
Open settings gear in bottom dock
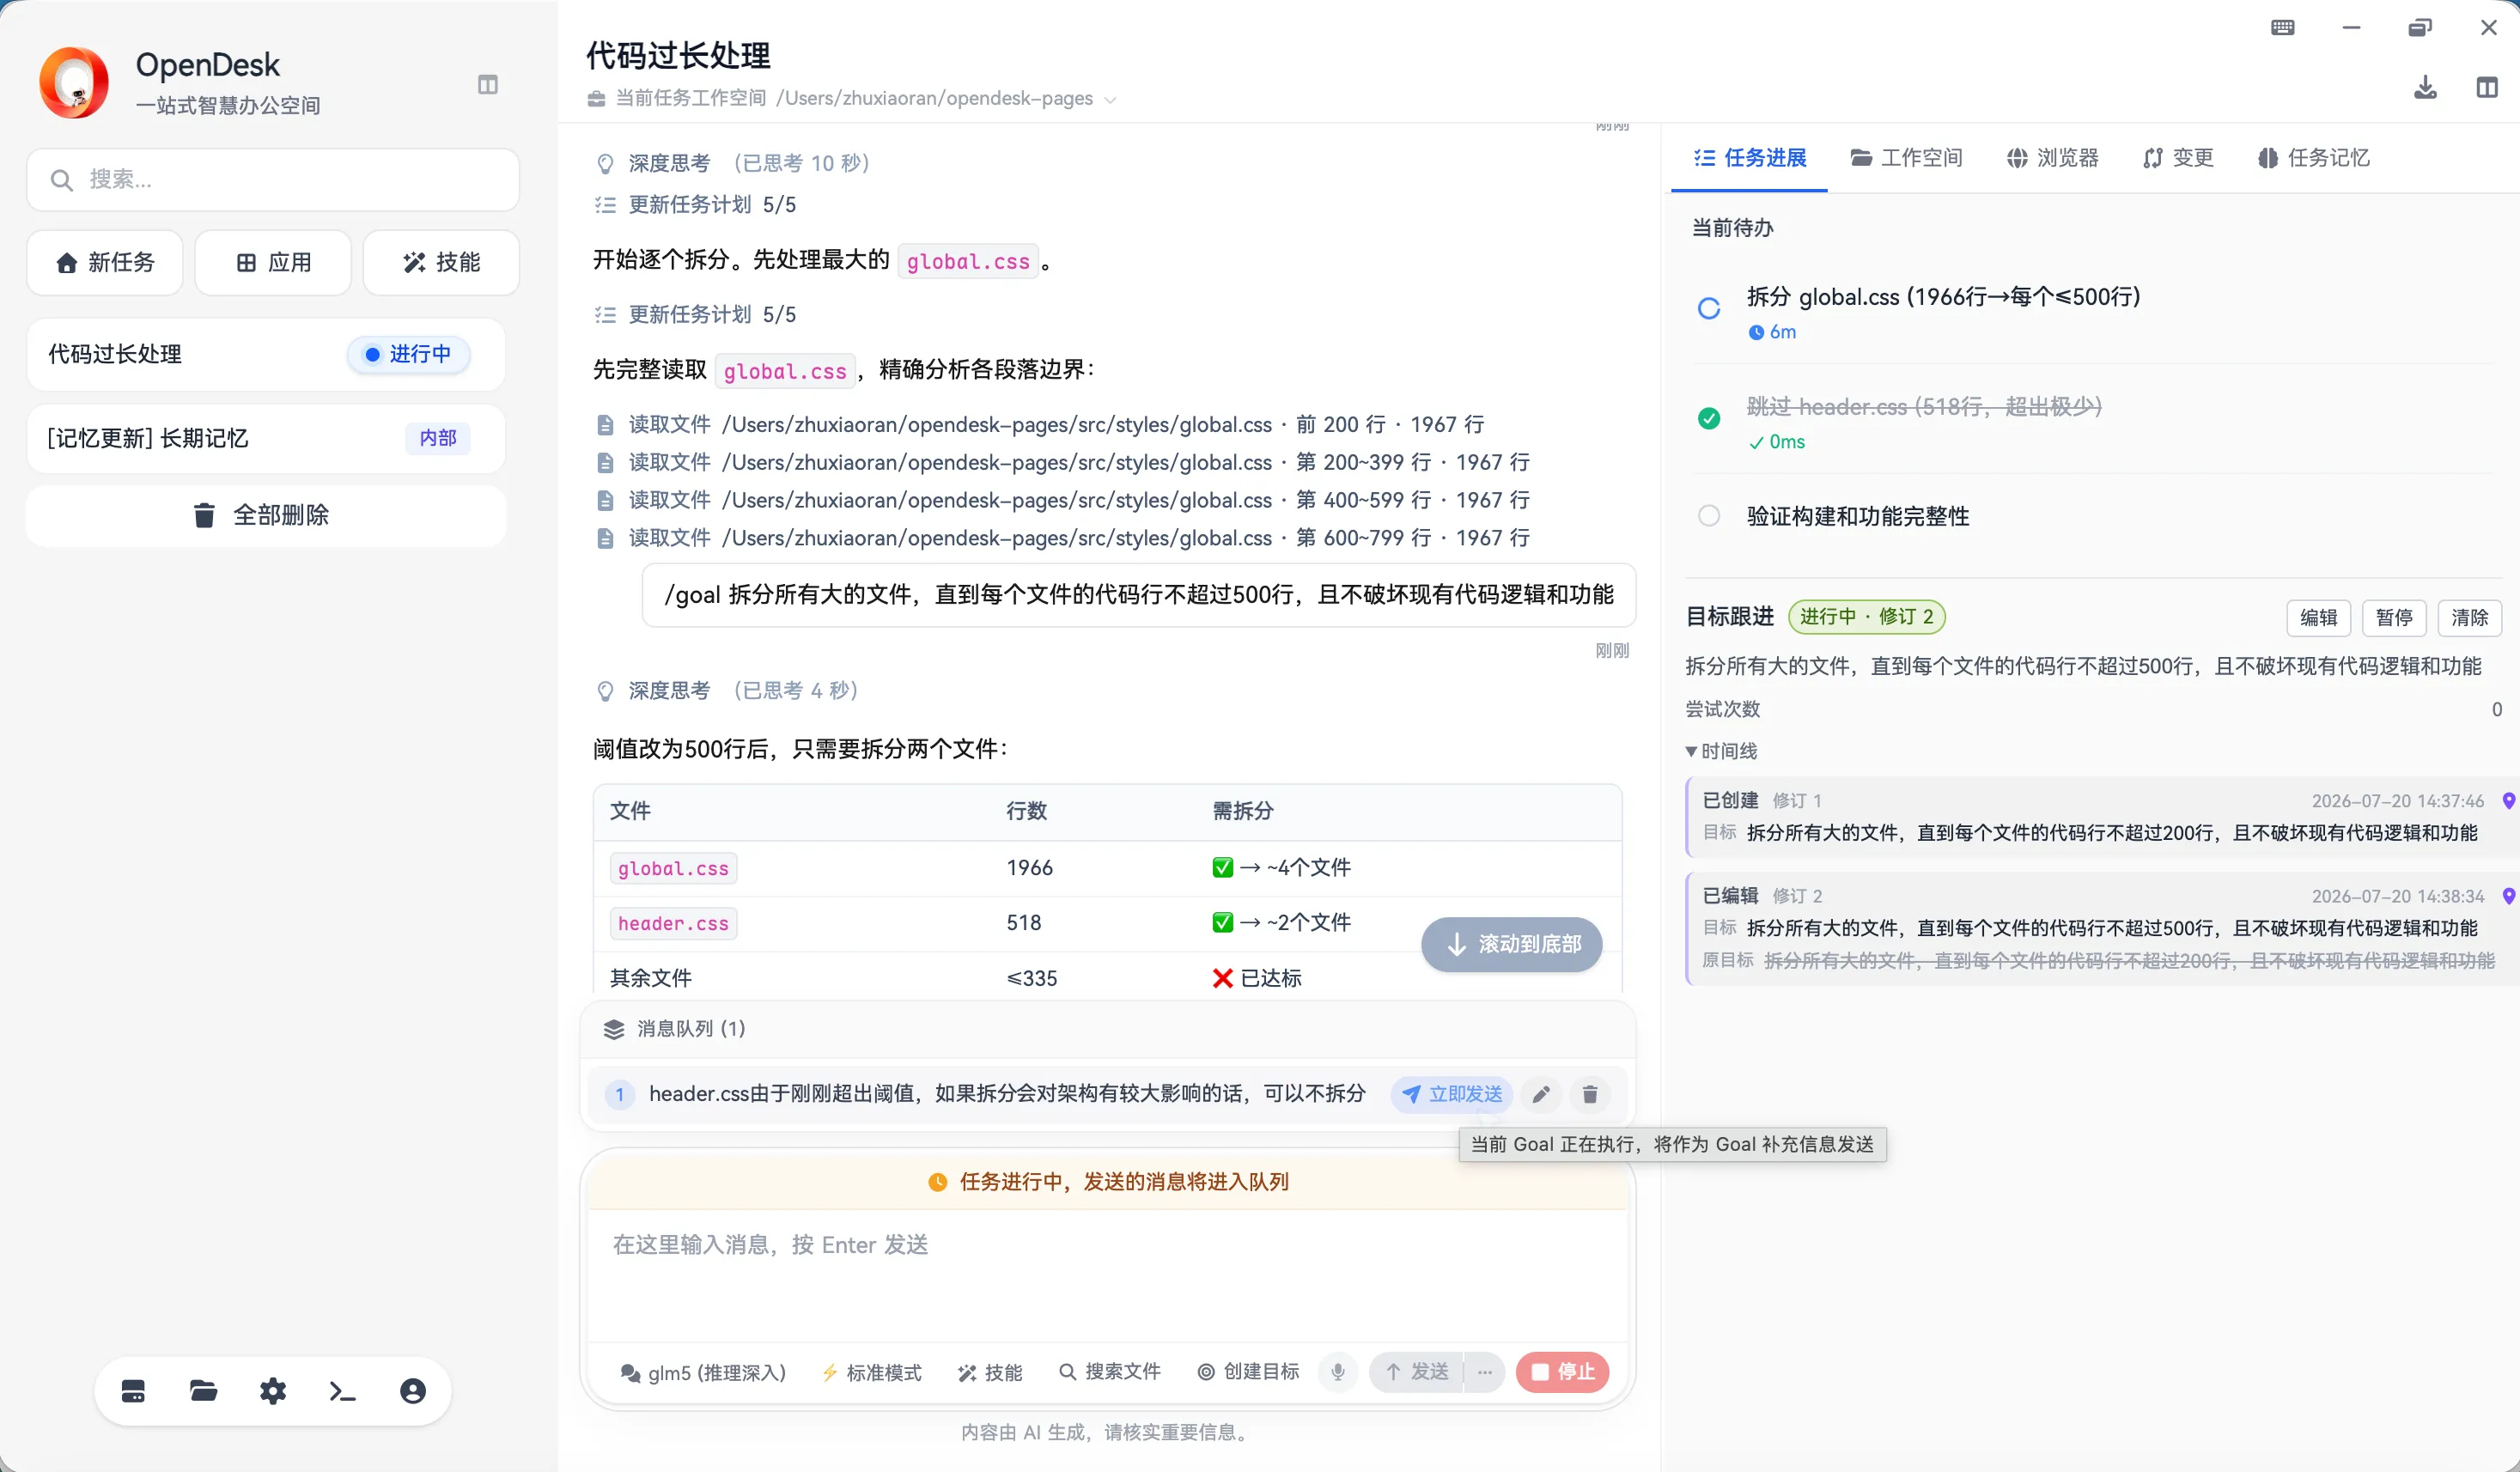[273, 1391]
